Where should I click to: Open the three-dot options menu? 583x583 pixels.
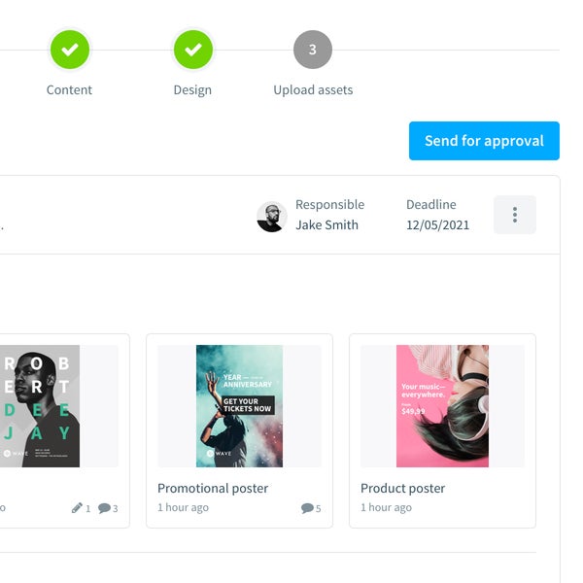tap(515, 215)
